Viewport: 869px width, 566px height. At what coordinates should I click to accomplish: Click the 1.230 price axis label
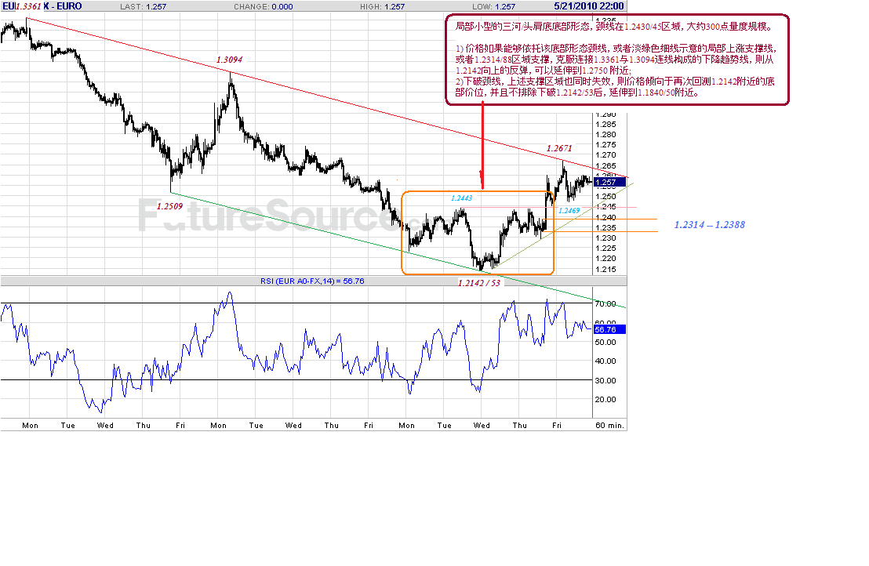pyautogui.click(x=605, y=238)
